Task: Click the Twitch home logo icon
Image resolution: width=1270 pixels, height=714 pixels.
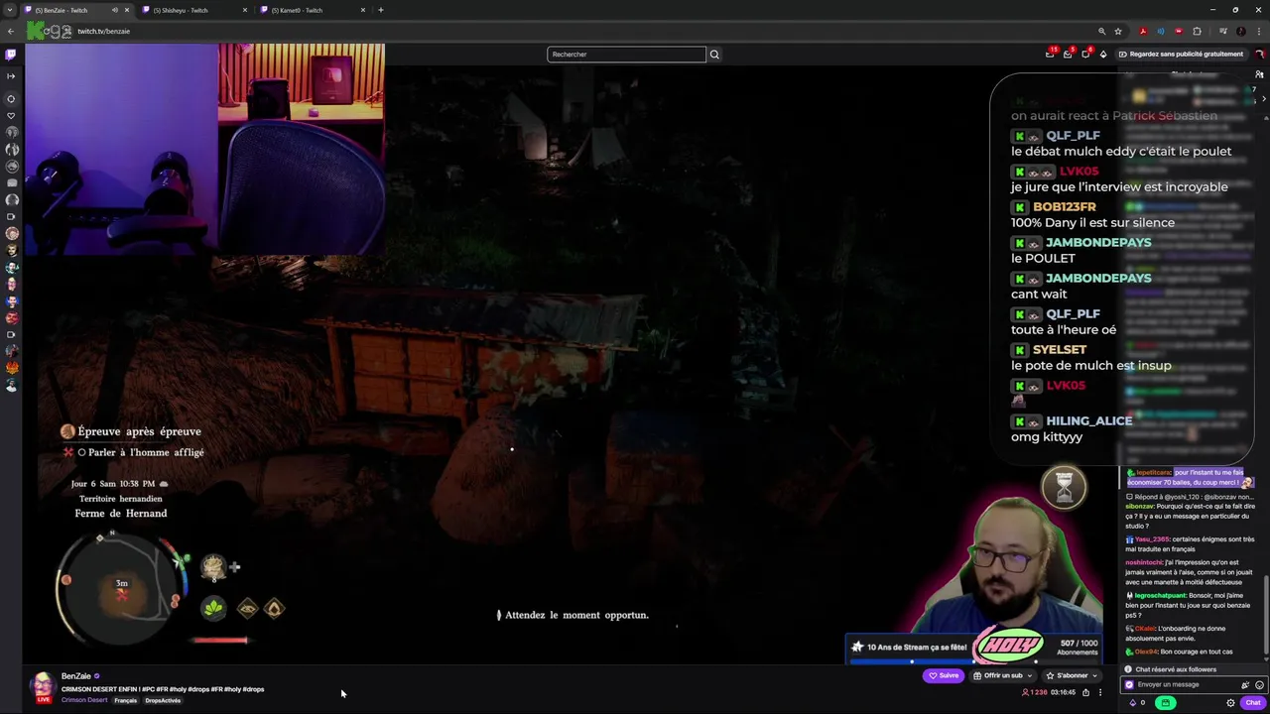Action: pos(11,54)
